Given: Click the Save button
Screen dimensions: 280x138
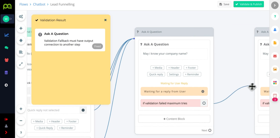Looking at the screenshot, I should click(x=224, y=4).
